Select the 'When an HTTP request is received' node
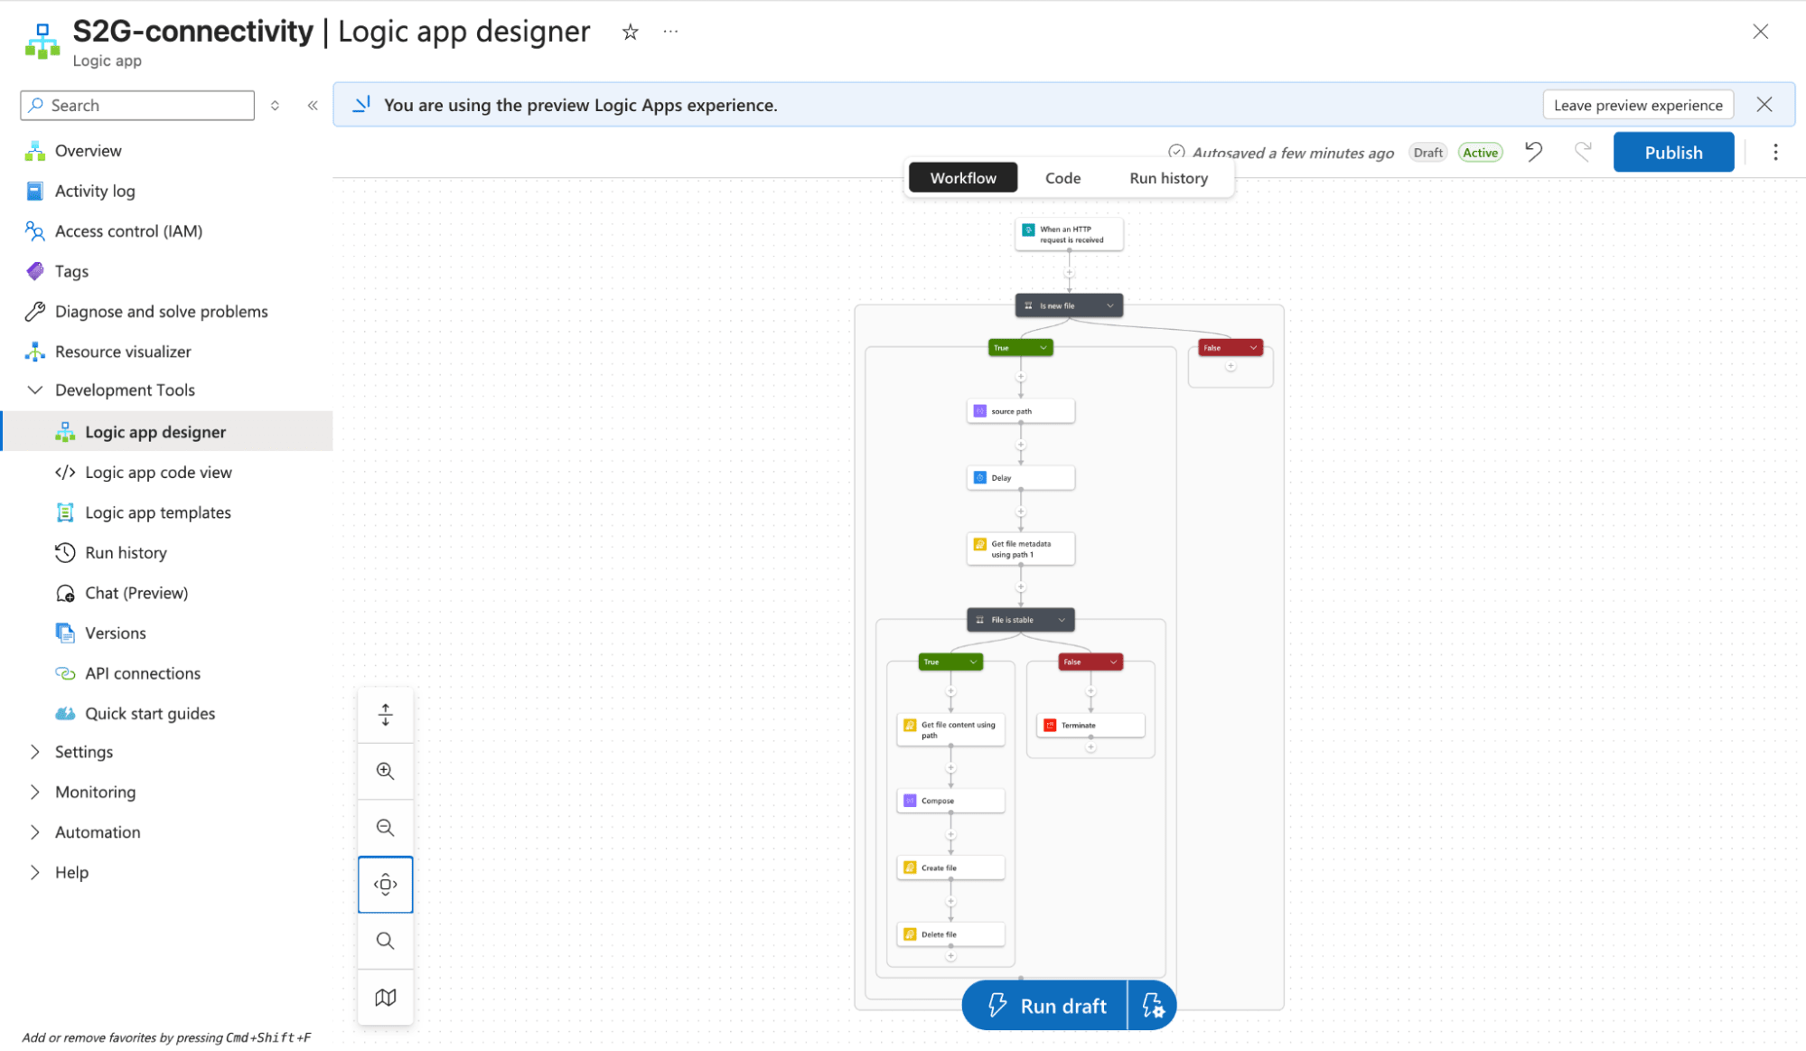The image size is (1806, 1051). point(1069,234)
